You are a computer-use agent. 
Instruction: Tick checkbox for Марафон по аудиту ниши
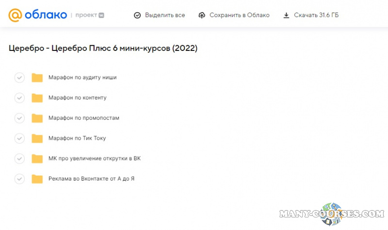pyautogui.click(x=19, y=78)
